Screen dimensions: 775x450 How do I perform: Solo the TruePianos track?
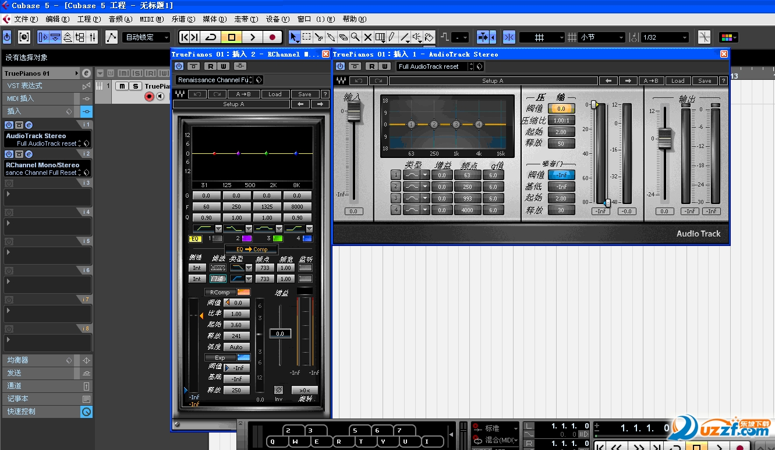[x=135, y=86]
